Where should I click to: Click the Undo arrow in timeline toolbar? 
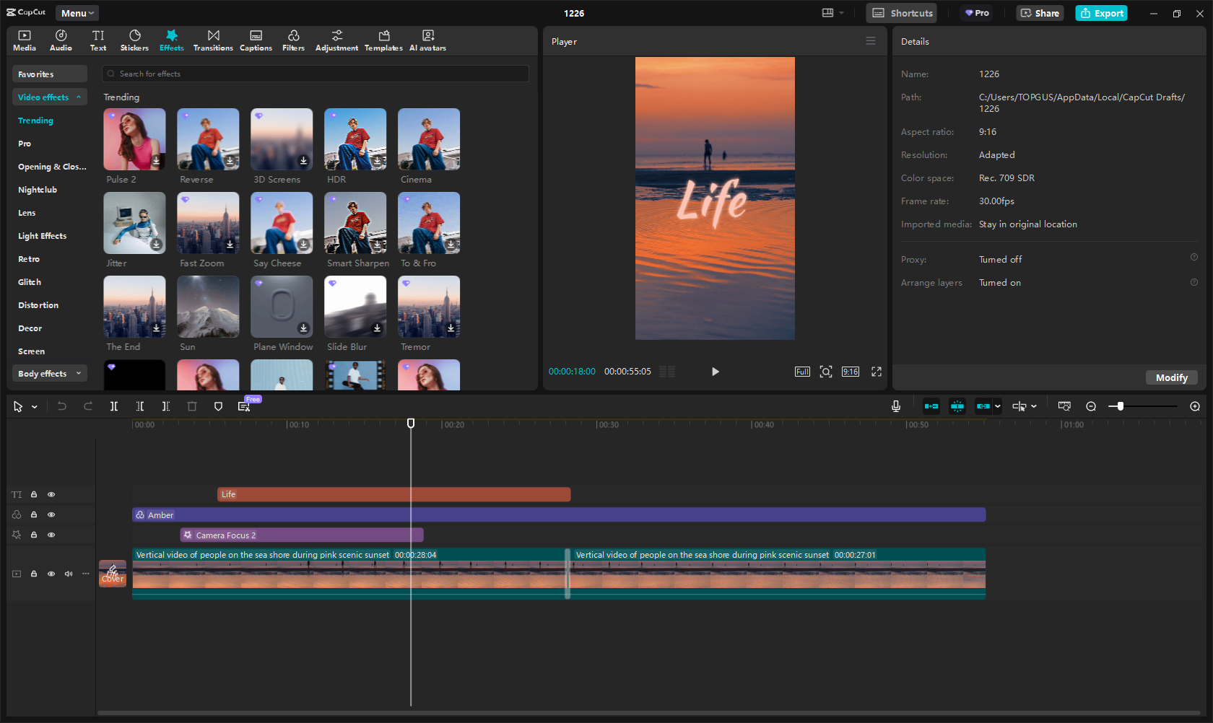62,406
